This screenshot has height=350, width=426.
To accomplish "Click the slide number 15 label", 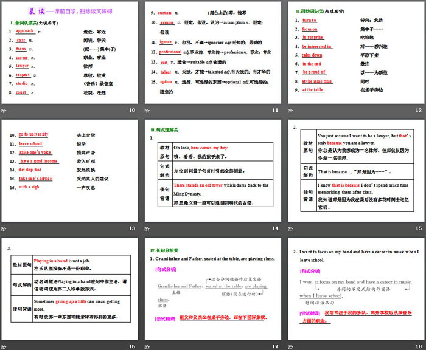I will coord(419,228).
